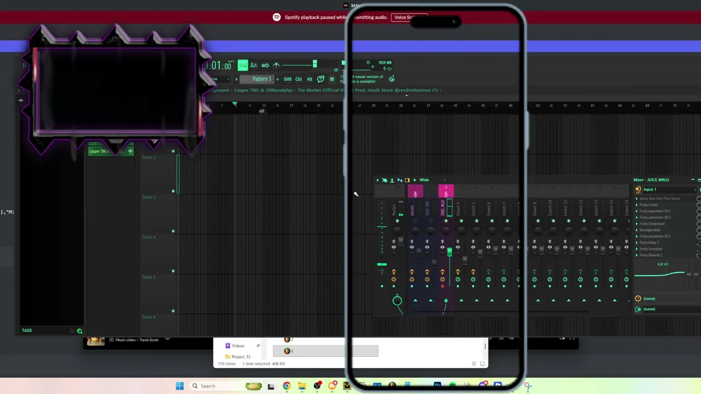This screenshot has width=701, height=394.
Task: Open the Input 1 audio input dropdown
Action: click(670, 189)
